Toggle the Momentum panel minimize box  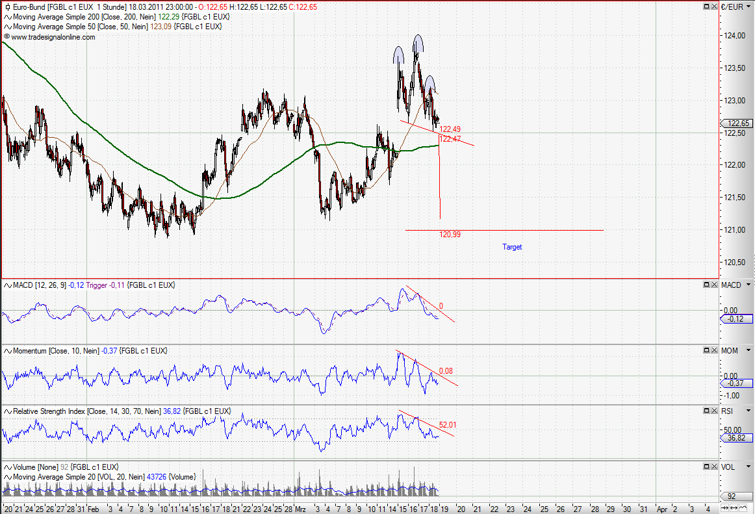click(706, 350)
